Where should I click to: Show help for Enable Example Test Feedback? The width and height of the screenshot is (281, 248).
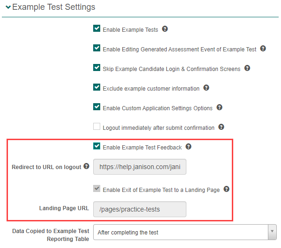tap(188, 147)
